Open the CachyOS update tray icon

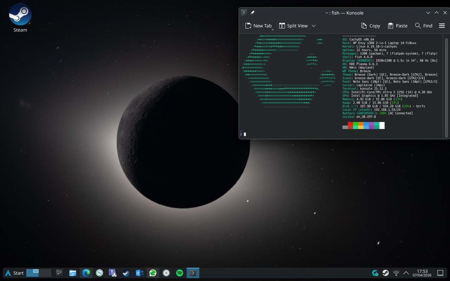point(375,273)
